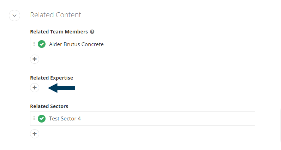The image size is (281, 150).
Task: Grab the drag handle on Alder Brutus Concrete
Action: (34, 44)
